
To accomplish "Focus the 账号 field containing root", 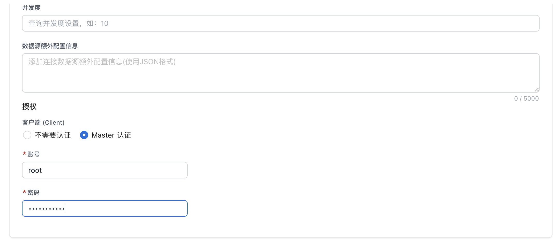I will pyautogui.click(x=105, y=170).
